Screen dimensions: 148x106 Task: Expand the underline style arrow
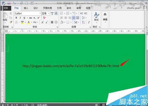point(27,18)
